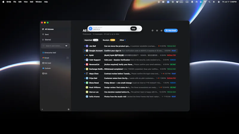
Task: Open Spotlight search in menu bar
Action: click(209, 2)
